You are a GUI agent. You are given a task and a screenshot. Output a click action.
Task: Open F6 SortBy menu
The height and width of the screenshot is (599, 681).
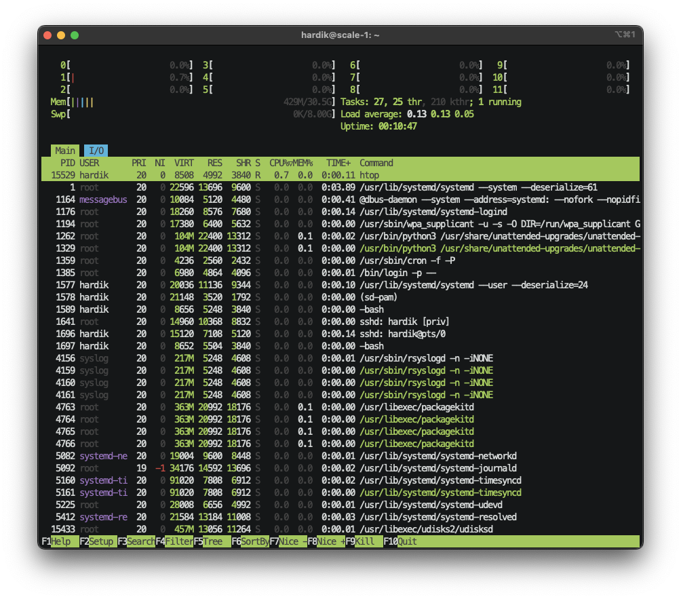(x=250, y=541)
